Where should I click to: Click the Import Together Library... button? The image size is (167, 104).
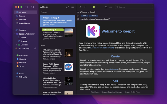pos(112,92)
